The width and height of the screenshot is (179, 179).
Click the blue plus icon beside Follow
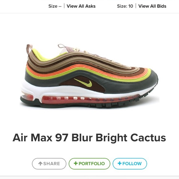click(119, 163)
